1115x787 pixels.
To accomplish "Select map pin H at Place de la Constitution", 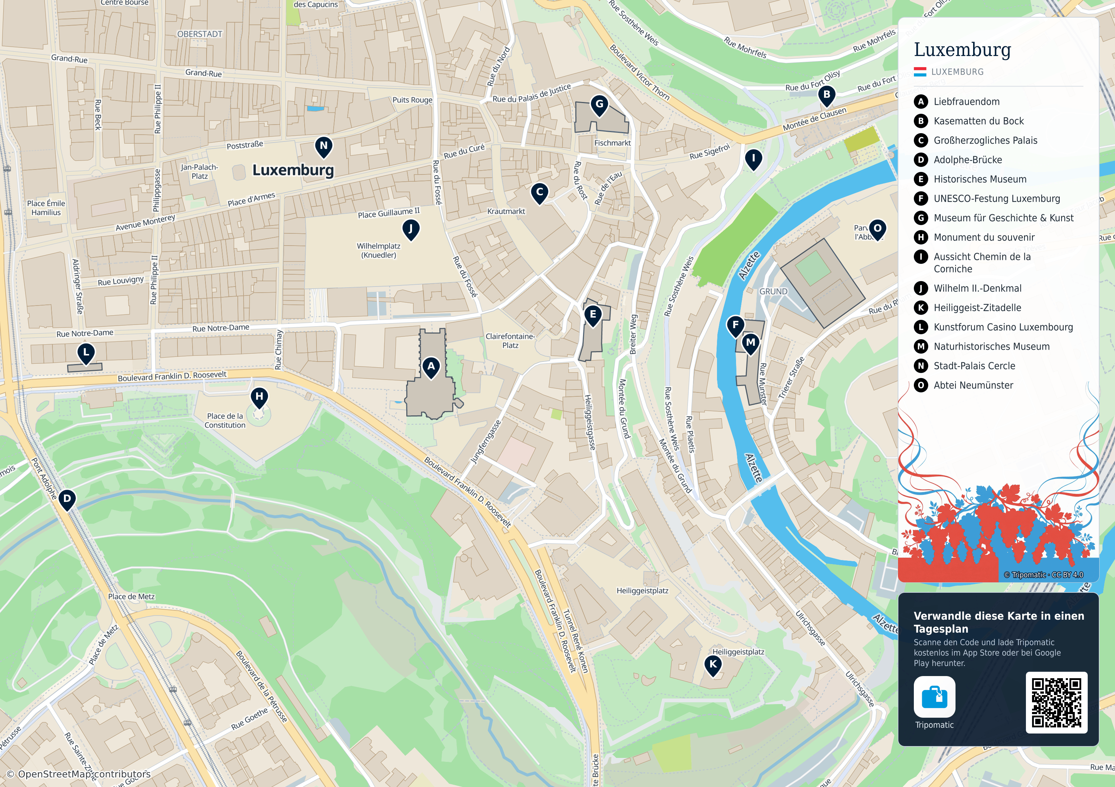I will (x=259, y=398).
